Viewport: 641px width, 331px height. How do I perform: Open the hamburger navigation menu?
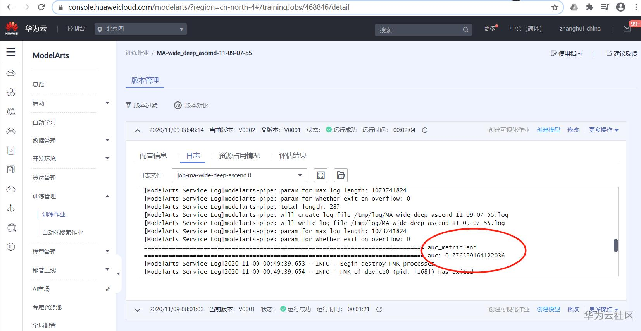tap(11, 52)
